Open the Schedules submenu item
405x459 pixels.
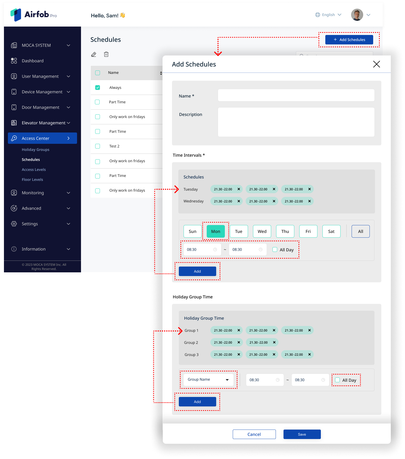point(31,160)
